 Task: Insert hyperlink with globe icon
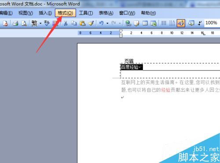pos(128,23)
